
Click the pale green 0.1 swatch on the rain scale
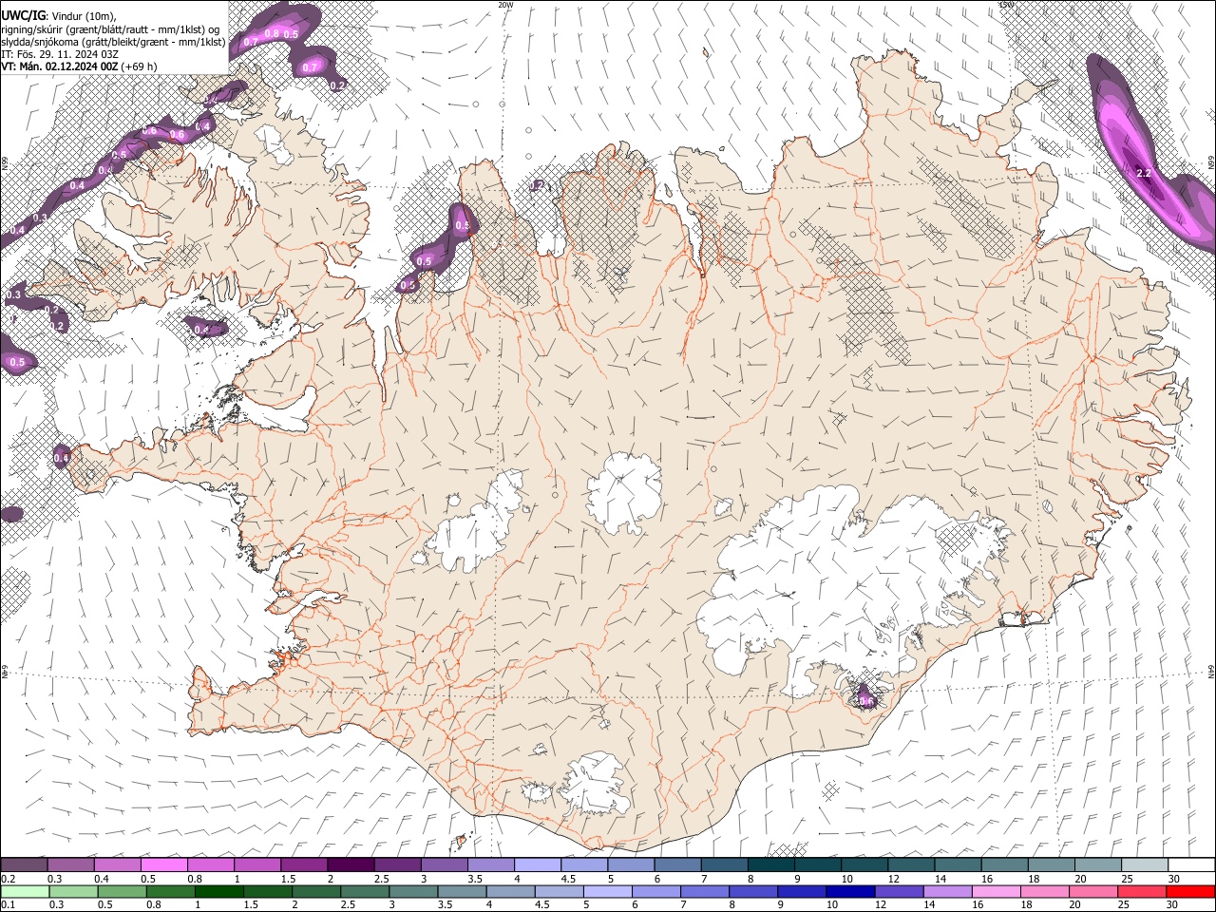pyautogui.click(x=24, y=892)
